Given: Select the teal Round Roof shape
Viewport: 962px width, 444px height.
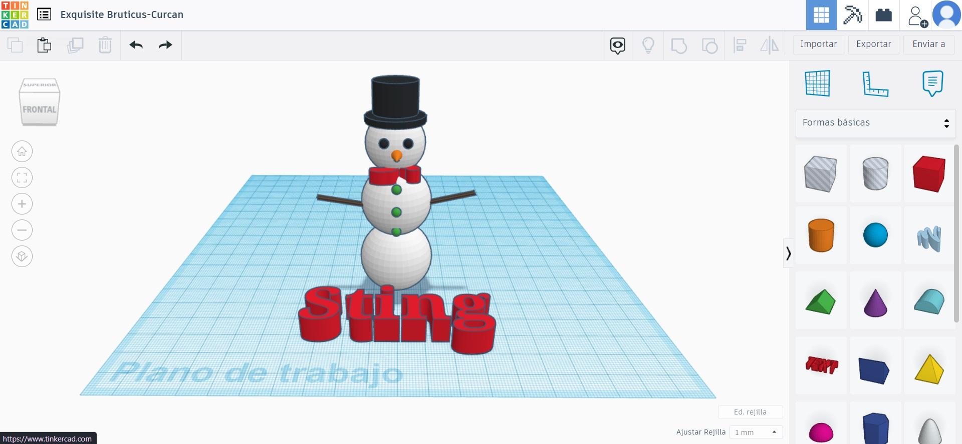Looking at the screenshot, I should pos(929,301).
